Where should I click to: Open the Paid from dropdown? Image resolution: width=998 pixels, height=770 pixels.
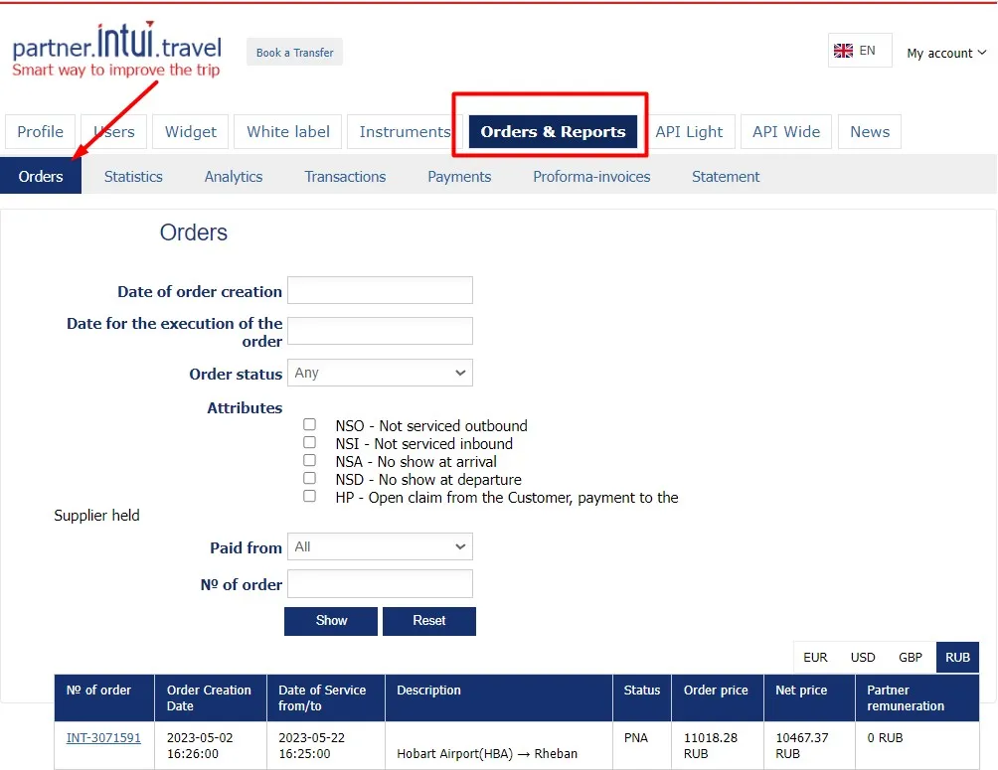click(x=380, y=546)
